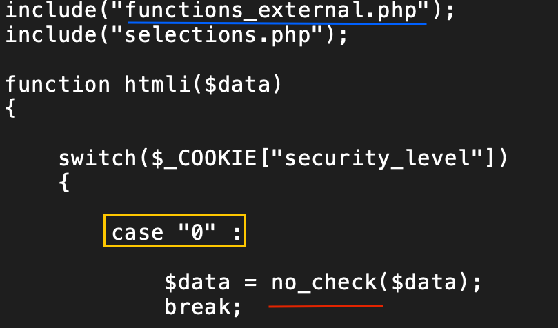Click the second include keyword

(x=51, y=35)
